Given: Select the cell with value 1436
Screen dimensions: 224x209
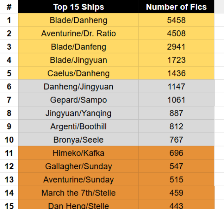Looking at the screenshot, I should point(176,73).
